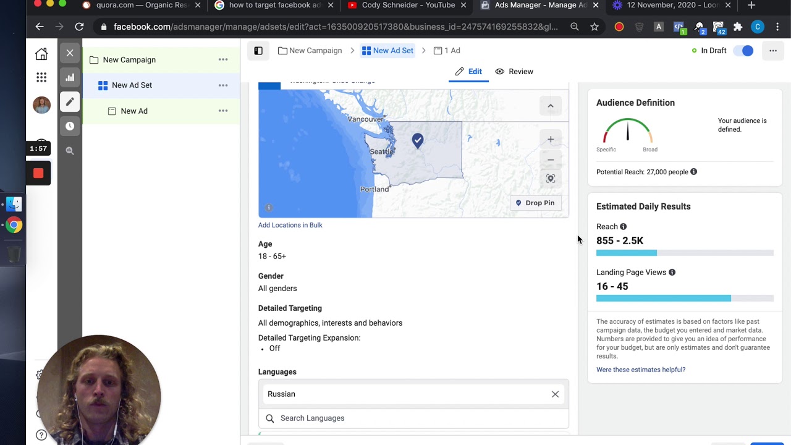Go to New Campaign breadcrumb

coord(310,51)
